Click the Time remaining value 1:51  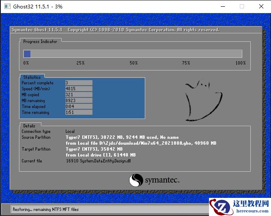[79, 113]
